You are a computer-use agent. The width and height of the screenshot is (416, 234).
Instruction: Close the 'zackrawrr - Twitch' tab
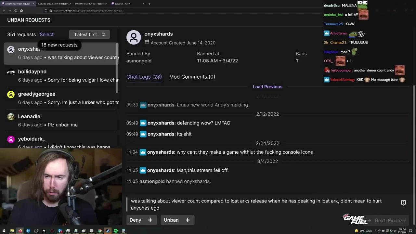pyautogui.click(x=143, y=4)
